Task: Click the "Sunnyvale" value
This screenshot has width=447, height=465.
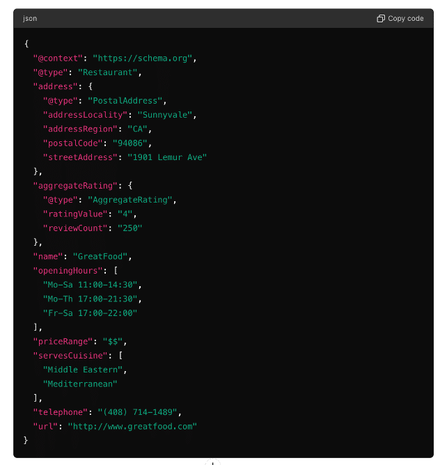Action: (x=165, y=115)
